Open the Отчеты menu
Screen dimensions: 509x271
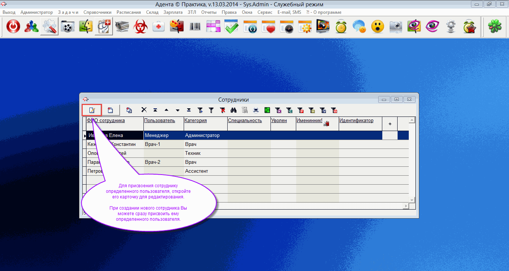coord(209,12)
